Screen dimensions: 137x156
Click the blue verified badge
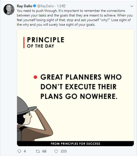coord(35,6)
